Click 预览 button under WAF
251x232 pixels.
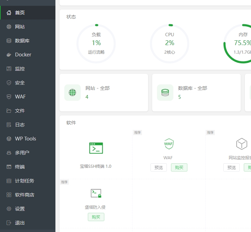[x=159, y=167]
